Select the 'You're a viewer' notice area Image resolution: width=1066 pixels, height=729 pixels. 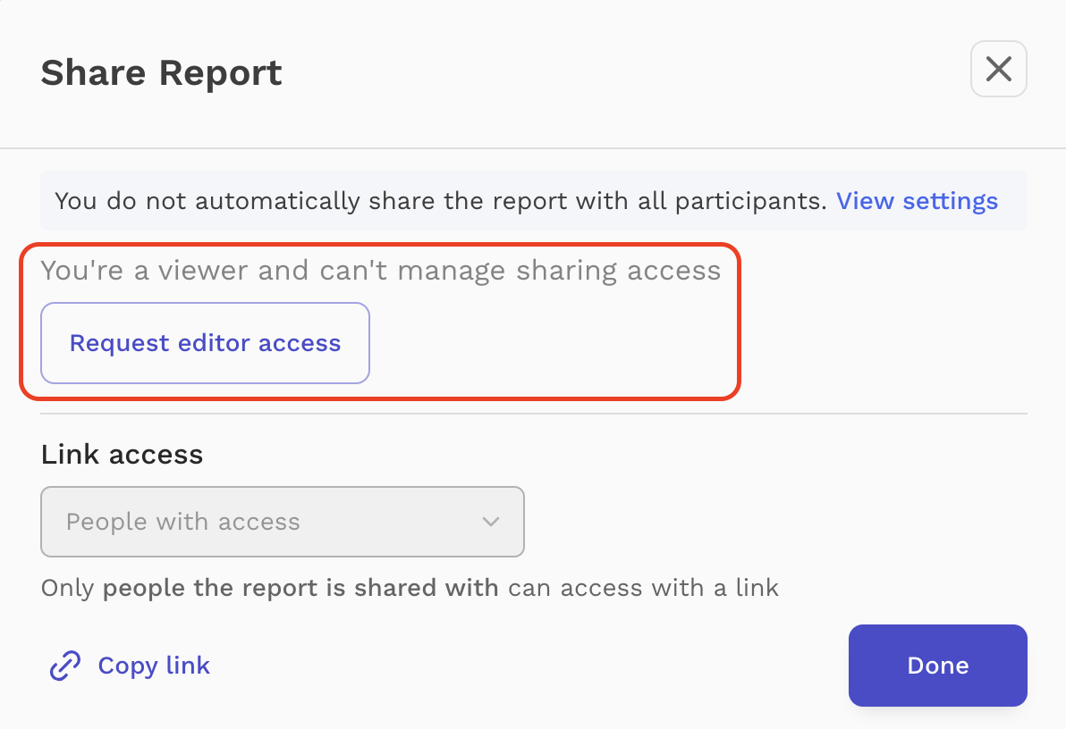(x=380, y=270)
